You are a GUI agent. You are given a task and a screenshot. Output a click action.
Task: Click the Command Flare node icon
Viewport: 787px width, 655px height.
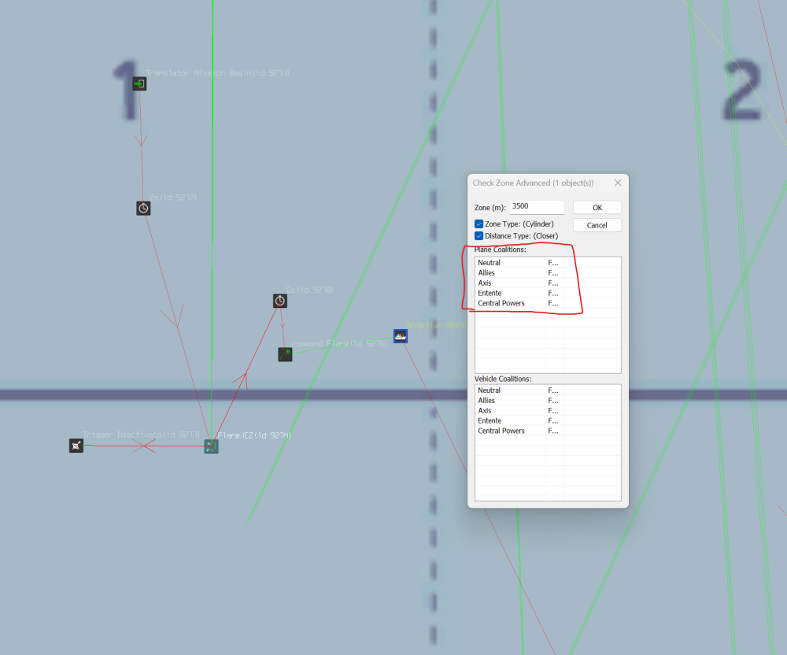285,354
